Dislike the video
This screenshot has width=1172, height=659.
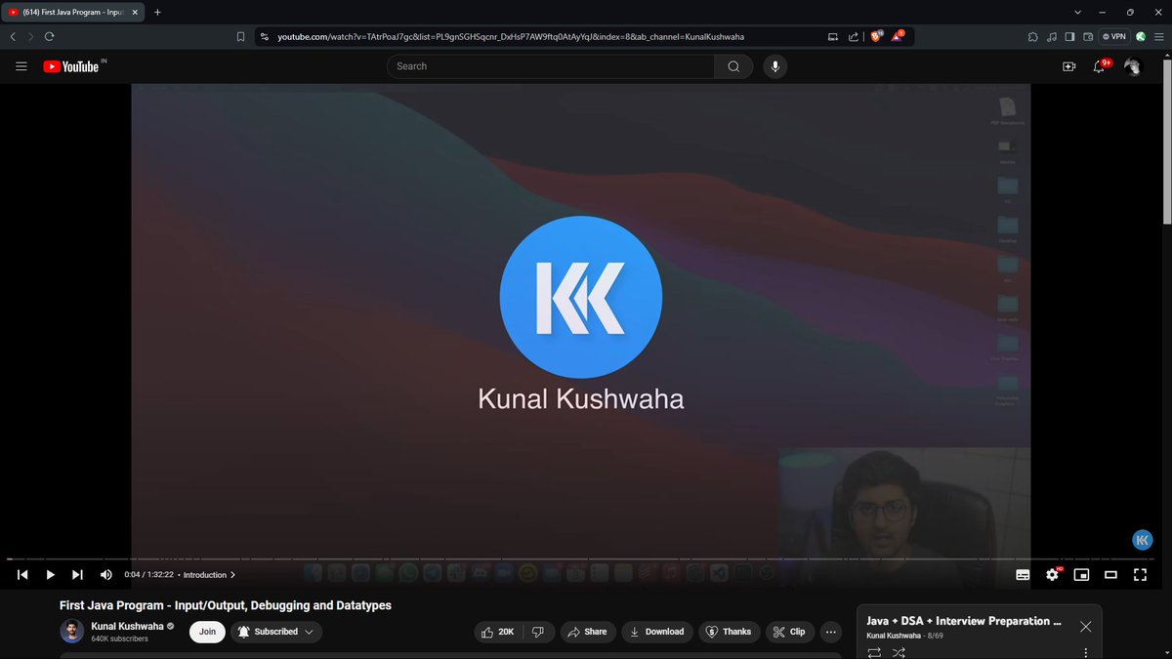pyautogui.click(x=539, y=632)
